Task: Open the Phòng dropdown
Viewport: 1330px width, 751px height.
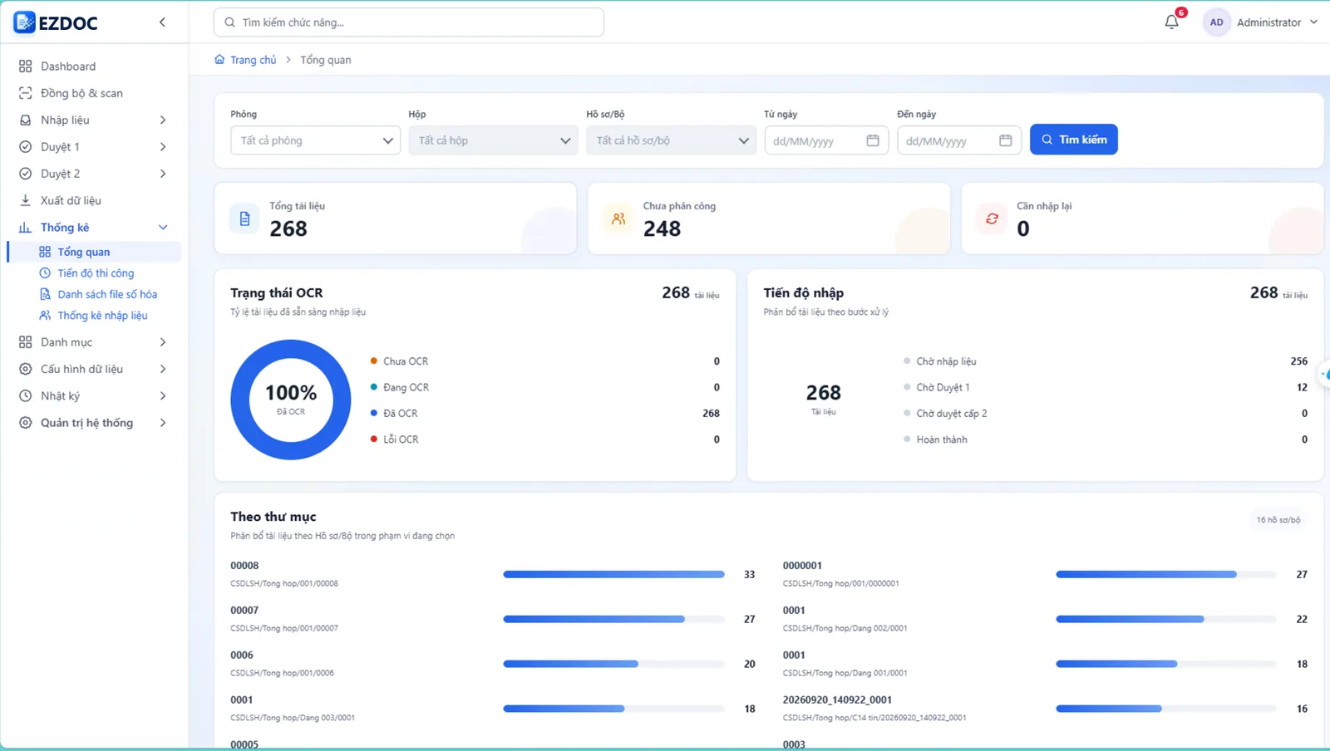Action: [315, 140]
